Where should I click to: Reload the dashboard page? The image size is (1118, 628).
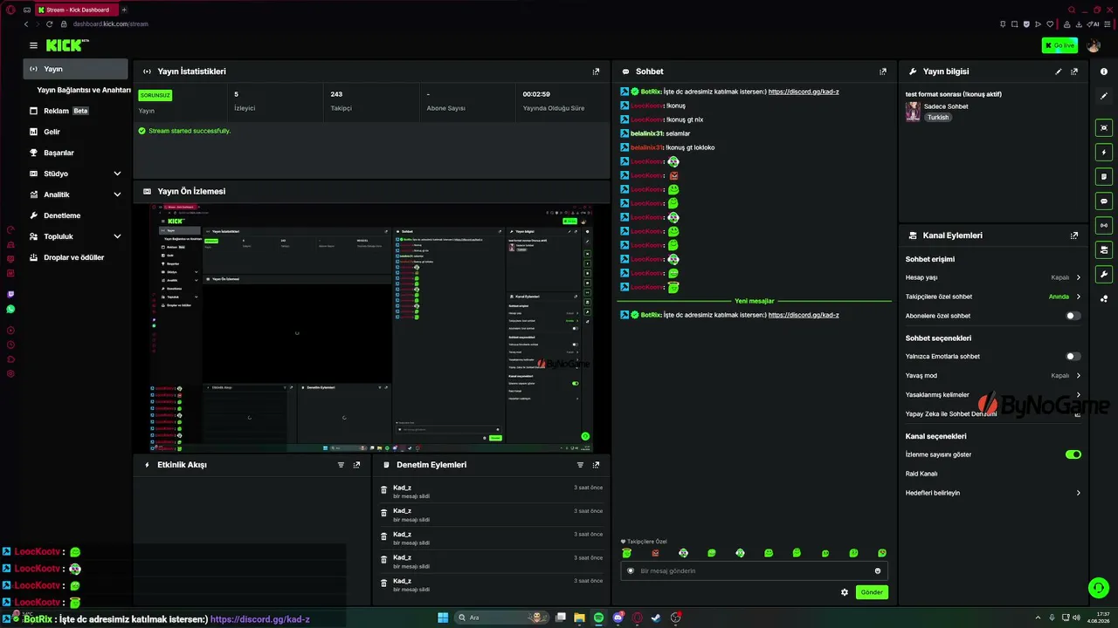[50, 24]
